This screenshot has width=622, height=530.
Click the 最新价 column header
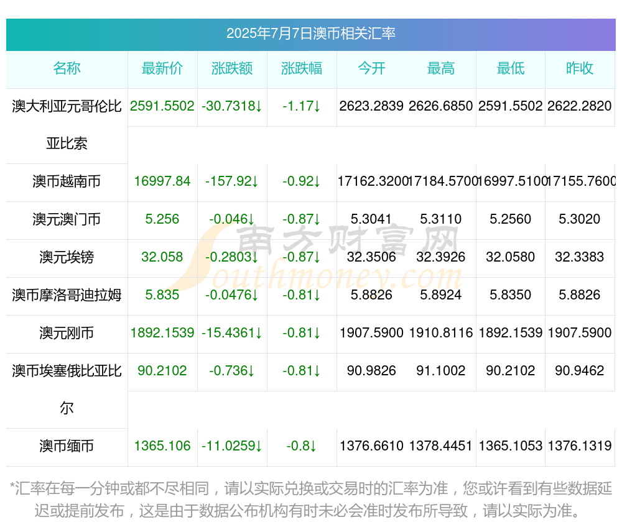tap(162, 68)
